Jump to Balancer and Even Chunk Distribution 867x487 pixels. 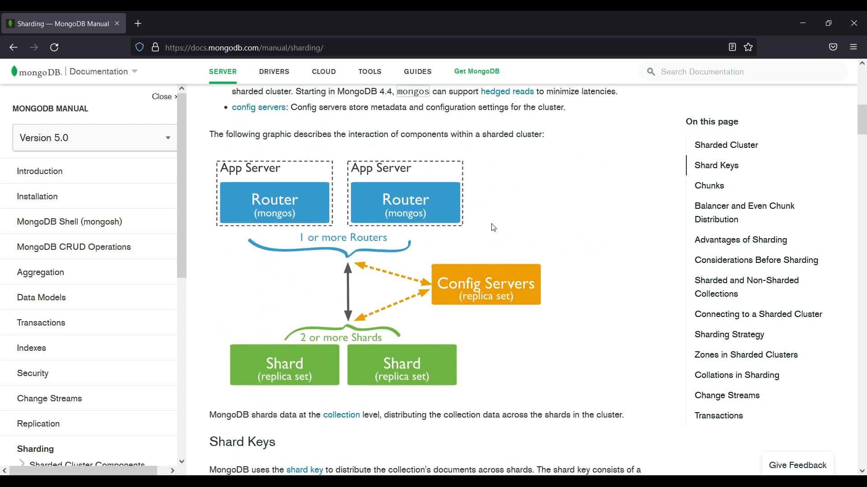pos(744,212)
